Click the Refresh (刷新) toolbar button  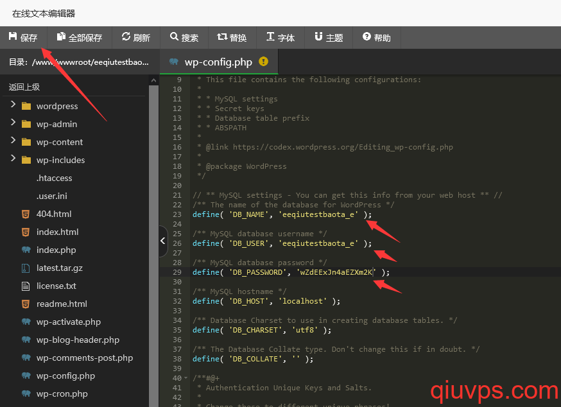[135, 37]
